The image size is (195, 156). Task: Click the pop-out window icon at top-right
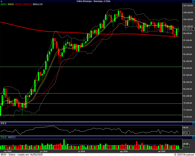pos(193,1)
